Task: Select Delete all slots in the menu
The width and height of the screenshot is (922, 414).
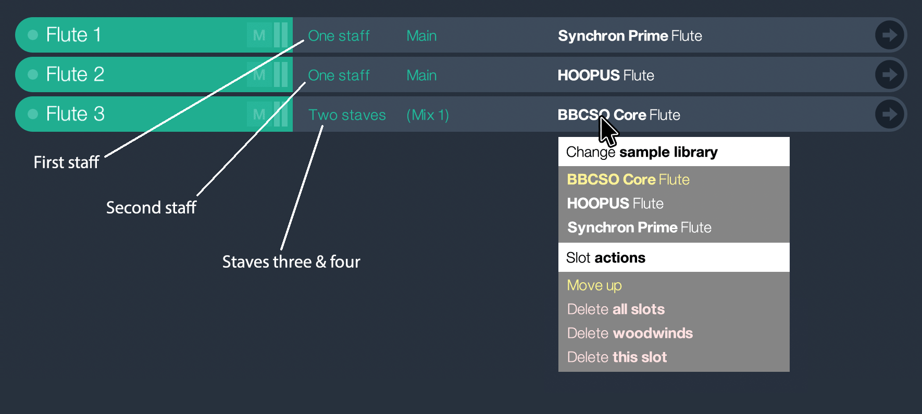Action: click(x=616, y=309)
